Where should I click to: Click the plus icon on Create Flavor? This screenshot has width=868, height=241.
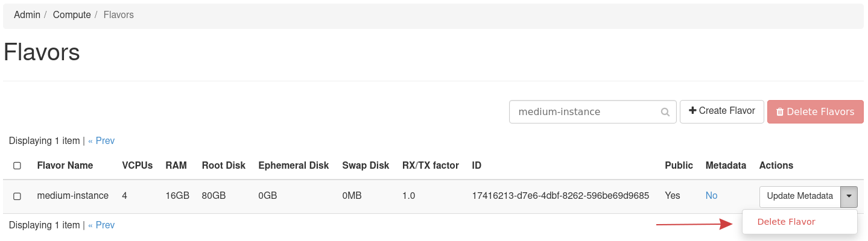[x=692, y=111]
